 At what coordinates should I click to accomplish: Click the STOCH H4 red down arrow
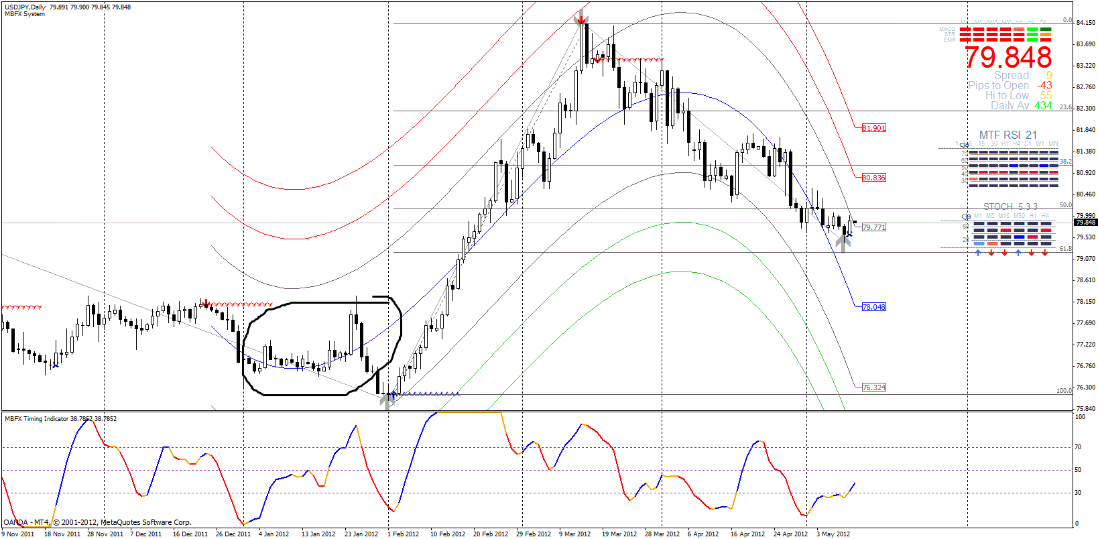1045,253
